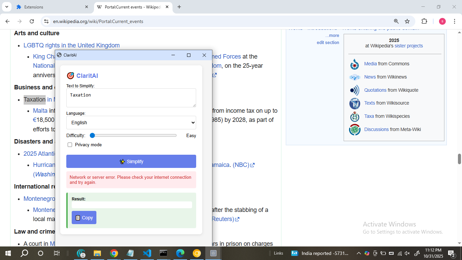Open a new browser tab
462x260 pixels.
pyautogui.click(x=179, y=7)
